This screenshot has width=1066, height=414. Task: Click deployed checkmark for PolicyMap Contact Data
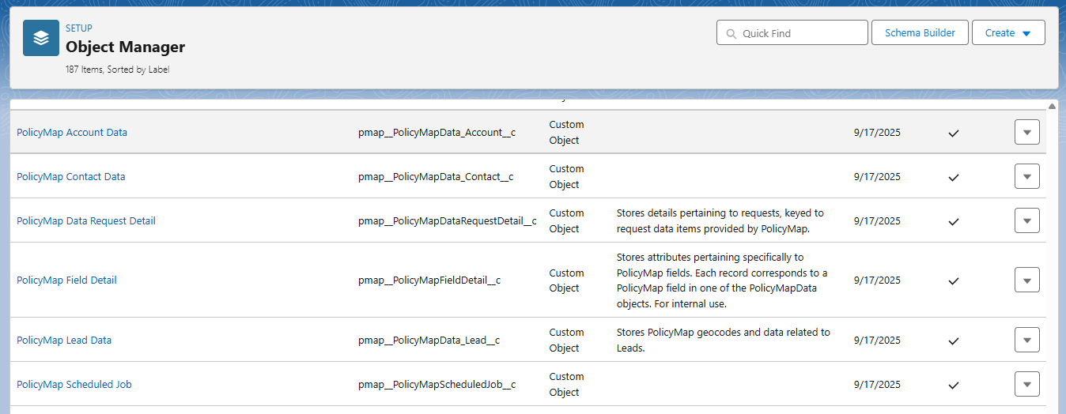click(x=953, y=177)
